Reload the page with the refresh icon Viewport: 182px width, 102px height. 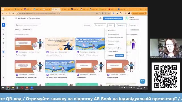(x=10, y=13)
